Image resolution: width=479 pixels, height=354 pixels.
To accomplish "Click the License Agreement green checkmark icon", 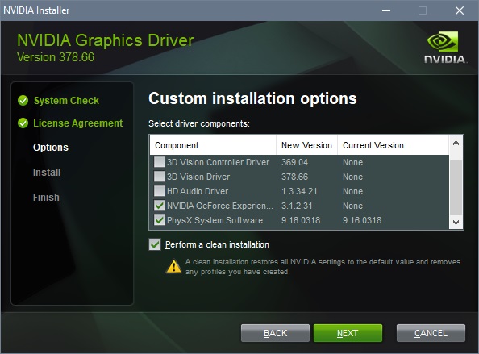I will point(23,123).
